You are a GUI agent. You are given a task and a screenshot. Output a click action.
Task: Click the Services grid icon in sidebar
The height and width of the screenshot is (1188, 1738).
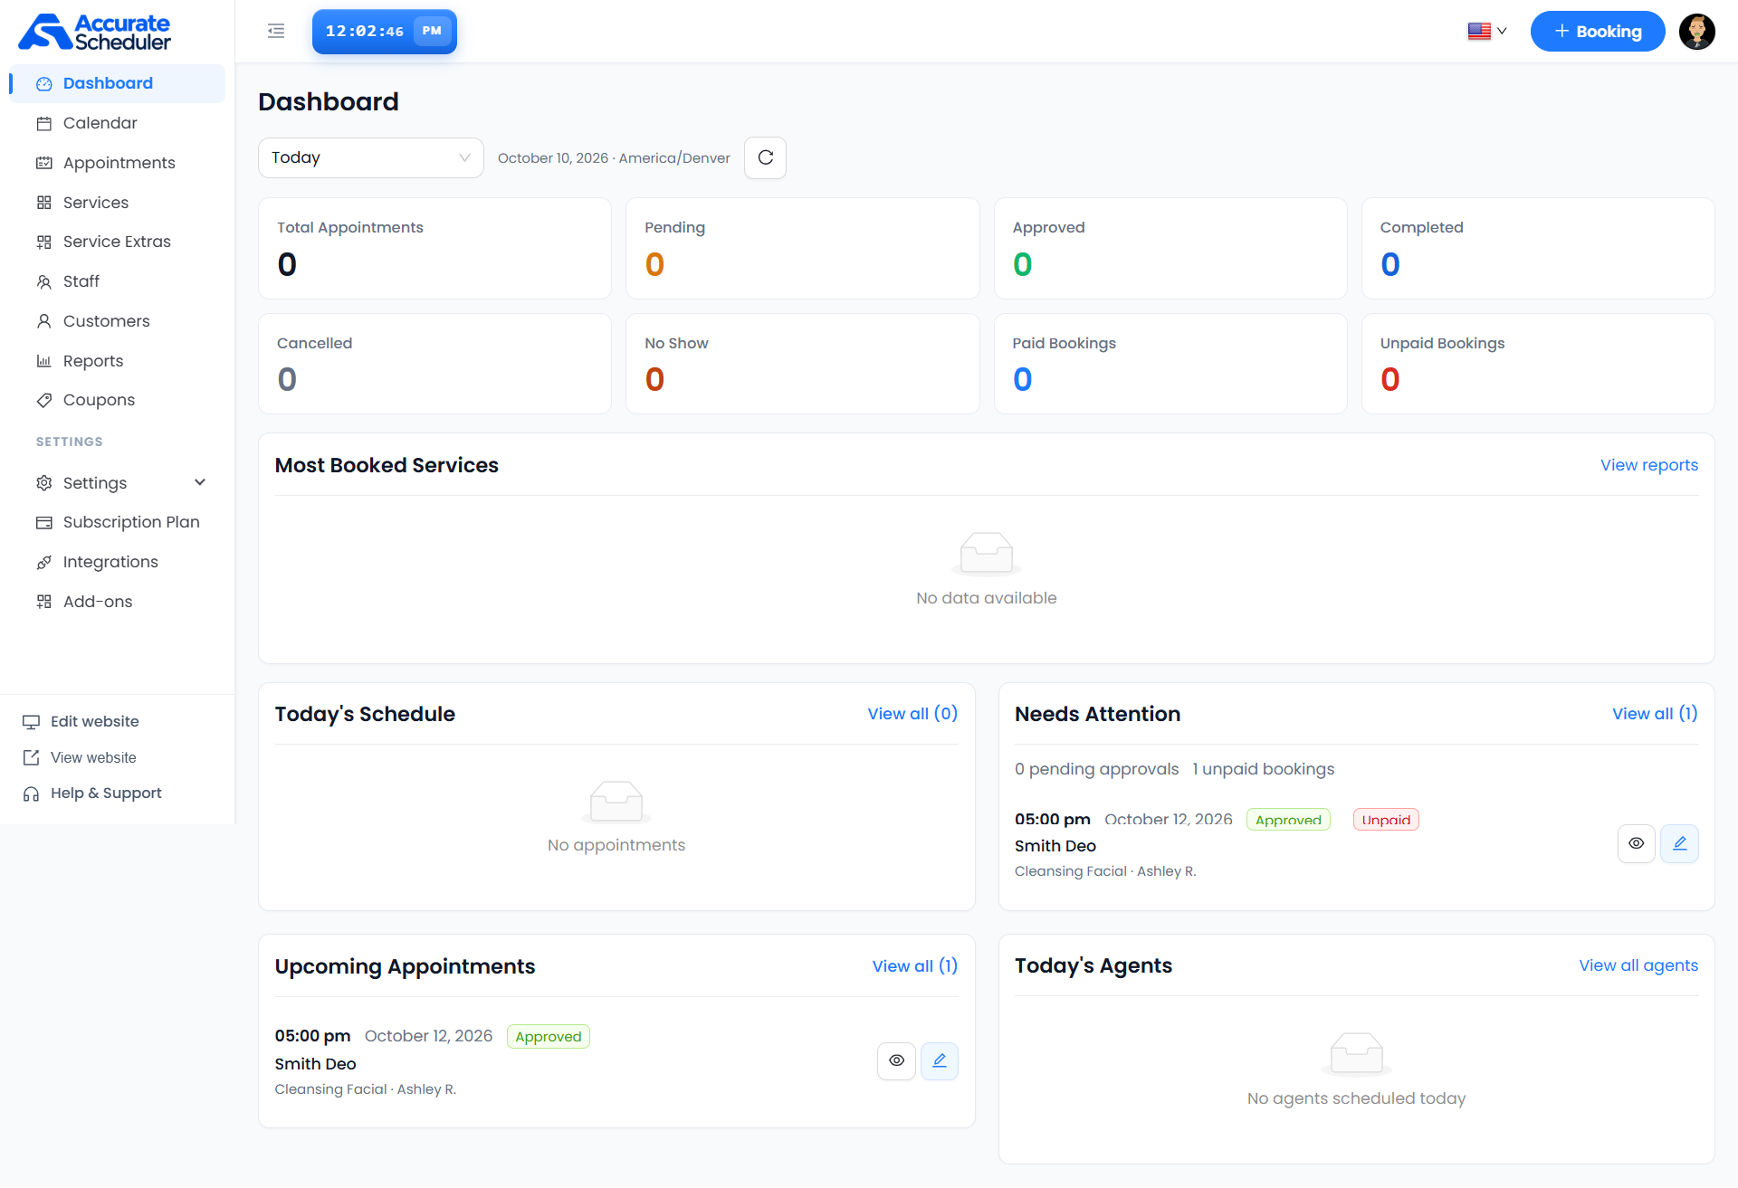(43, 203)
